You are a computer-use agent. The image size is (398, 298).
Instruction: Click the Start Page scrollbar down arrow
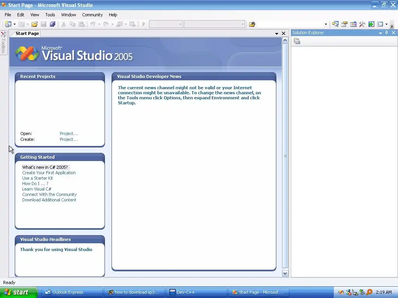285,274
